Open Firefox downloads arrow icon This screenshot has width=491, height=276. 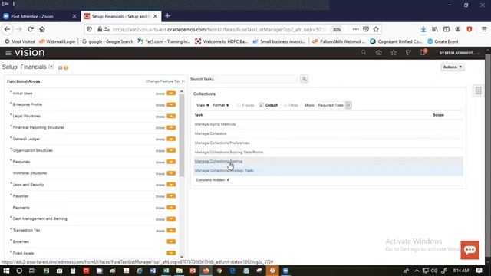pyautogui.click(x=423, y=29)
